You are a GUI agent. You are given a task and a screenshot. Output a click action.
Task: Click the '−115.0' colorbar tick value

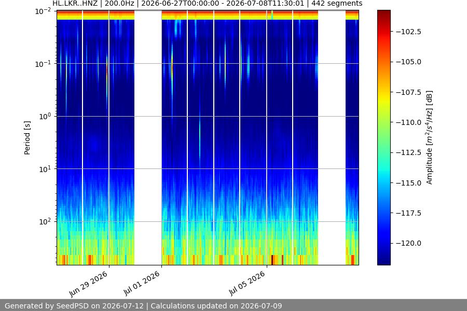[408, 183]
